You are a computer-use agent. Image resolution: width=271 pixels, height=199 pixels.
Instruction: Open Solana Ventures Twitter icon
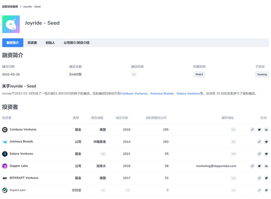pos(266,154)
